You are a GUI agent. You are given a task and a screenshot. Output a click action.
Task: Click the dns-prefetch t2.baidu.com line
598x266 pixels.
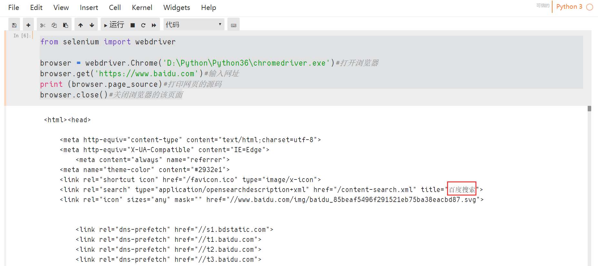168,250
